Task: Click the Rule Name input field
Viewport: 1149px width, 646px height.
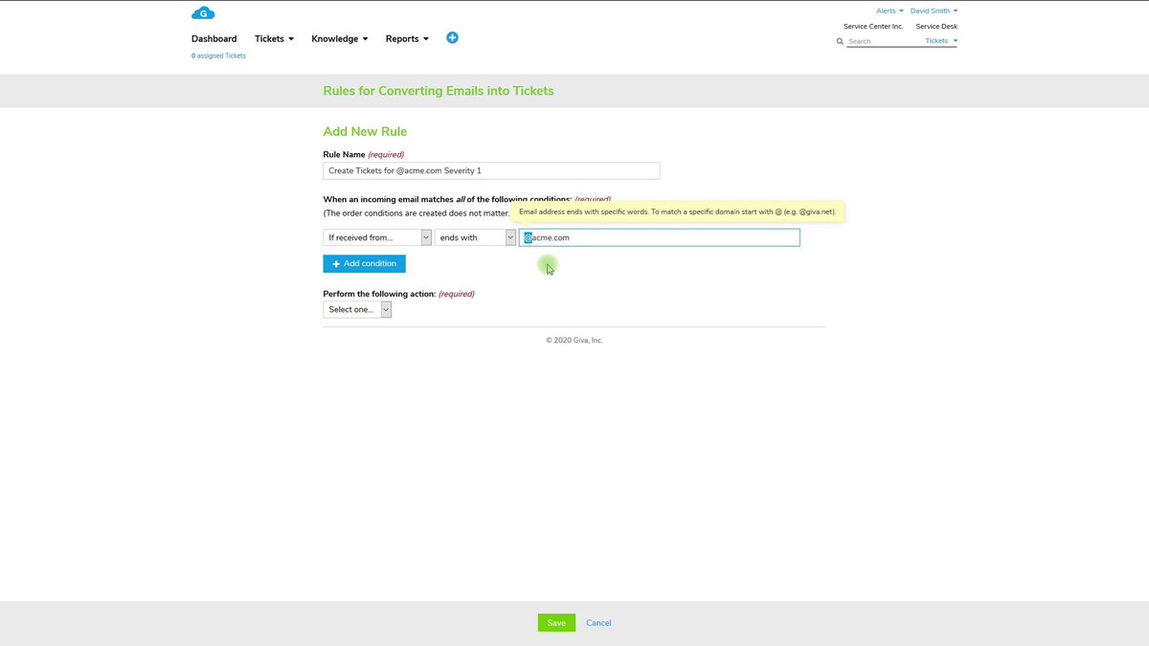Action: [490, 169]
